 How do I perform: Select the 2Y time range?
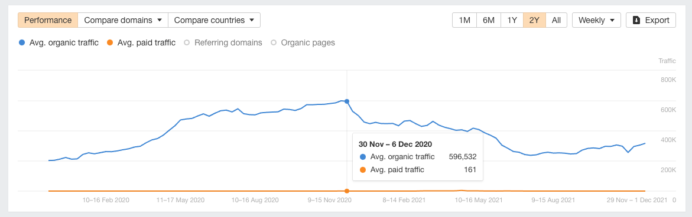coord(534,20)
